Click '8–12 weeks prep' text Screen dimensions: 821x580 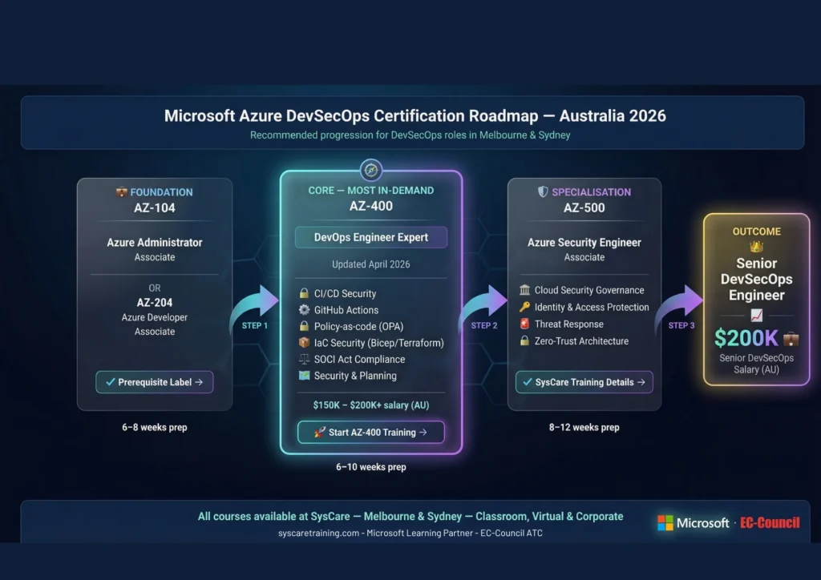point(584,427)
